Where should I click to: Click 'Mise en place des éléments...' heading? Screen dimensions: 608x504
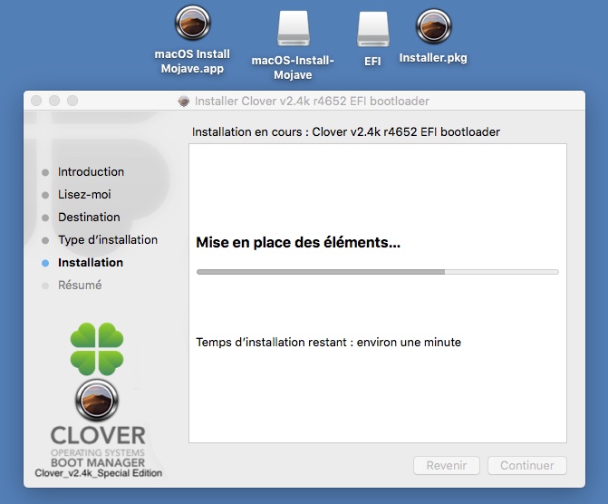[x=298, y=243]
